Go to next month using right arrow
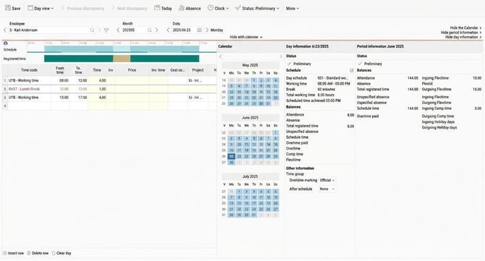The image size is (485, 261). pos(156,30)
